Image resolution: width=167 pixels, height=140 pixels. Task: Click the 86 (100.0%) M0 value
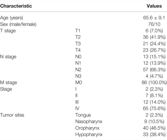click(154, 83)
